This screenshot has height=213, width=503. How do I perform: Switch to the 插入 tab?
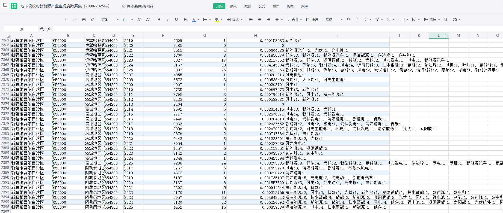[x=233, y=6]
